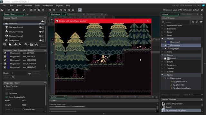
Task: Click the create asset plus icon
Action: 193,22
